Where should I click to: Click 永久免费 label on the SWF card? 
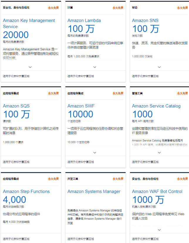(x=118, y=93)
